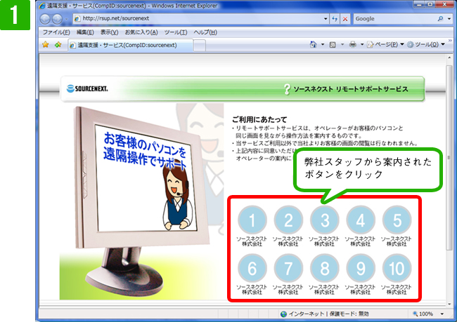Open the address bar history dropdown
The width and height of the screenshot is (457, 322).
(x=326, y=19)
